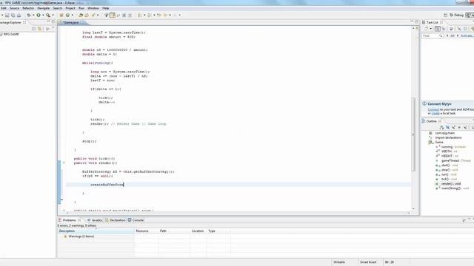Viewport: 474px width, 266px height.
Task: Select the Task List view tab
Action: click(432, 22)
